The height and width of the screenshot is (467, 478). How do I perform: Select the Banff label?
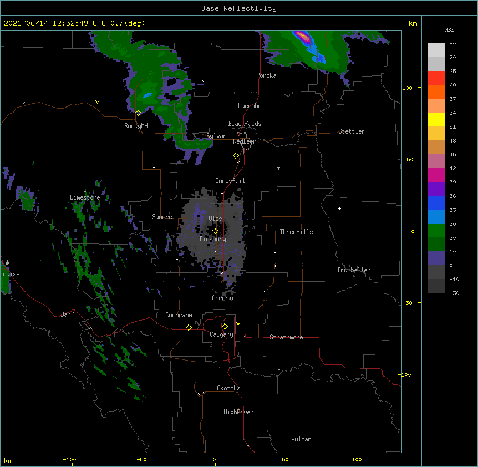tap(69, 314)
